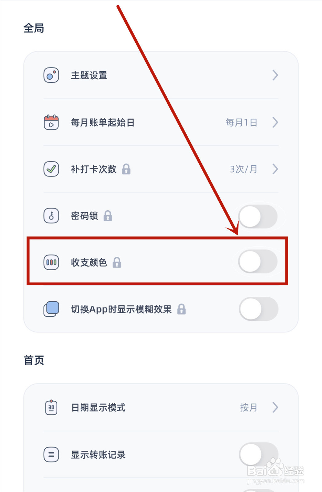The image size is (322, 492).
Task: Open 主题设置 via its chevron arrow
Action: (275, 75)
